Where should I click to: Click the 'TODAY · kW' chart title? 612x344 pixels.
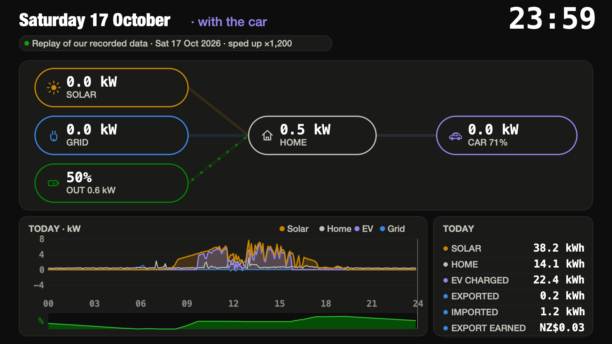tap(55, 229)
